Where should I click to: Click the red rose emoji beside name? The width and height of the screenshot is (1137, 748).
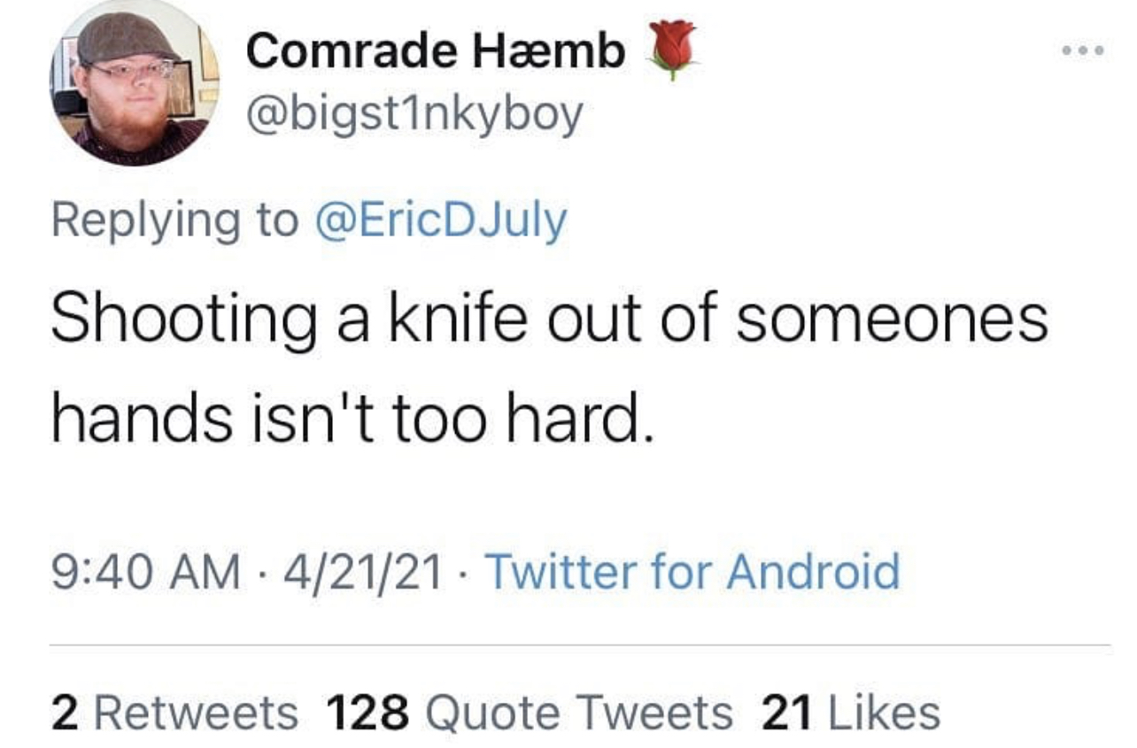point(672,50)
